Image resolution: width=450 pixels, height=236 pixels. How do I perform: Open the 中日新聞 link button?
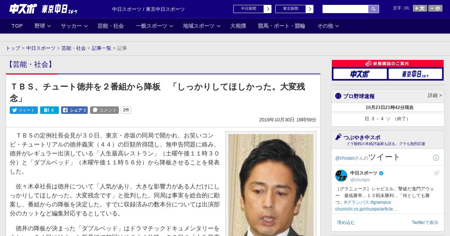coord(252,9)
